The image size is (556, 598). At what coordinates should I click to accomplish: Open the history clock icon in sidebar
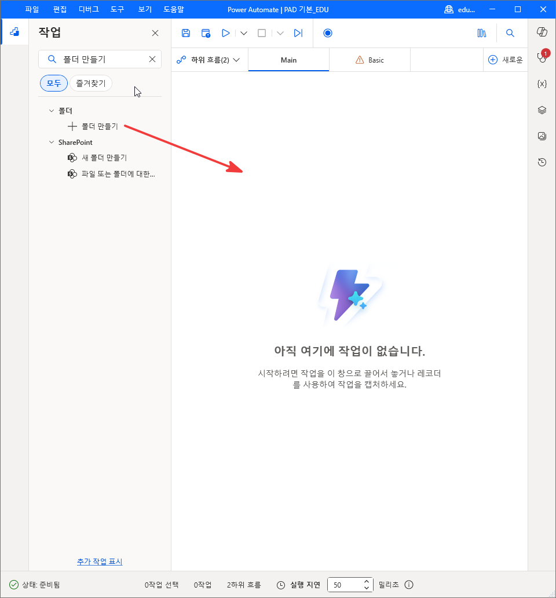pyautogui.click(x=542, y=162)
